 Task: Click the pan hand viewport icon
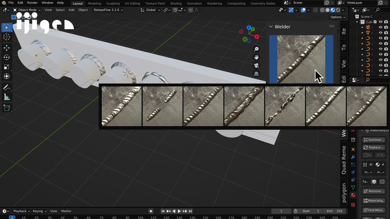coord(256,57)
